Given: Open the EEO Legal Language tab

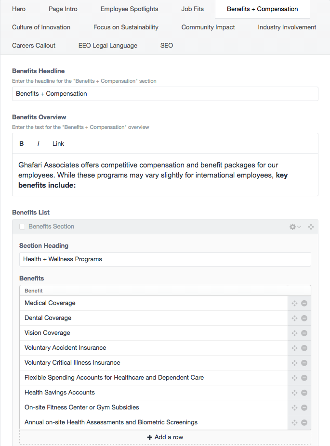Looking at the screenshot, I should point(108,46).
